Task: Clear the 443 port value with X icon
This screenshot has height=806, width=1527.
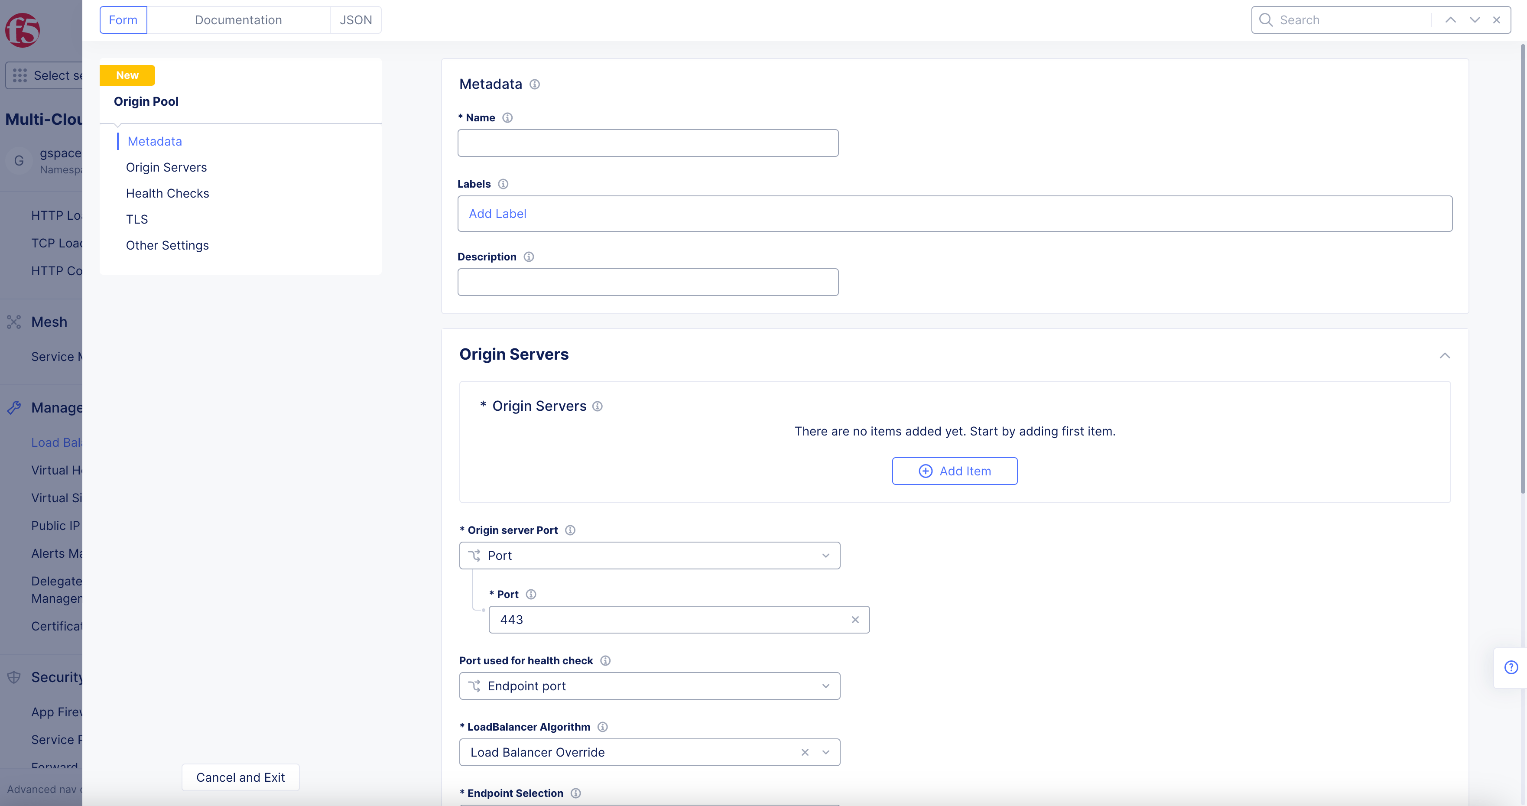Action: 855,619
